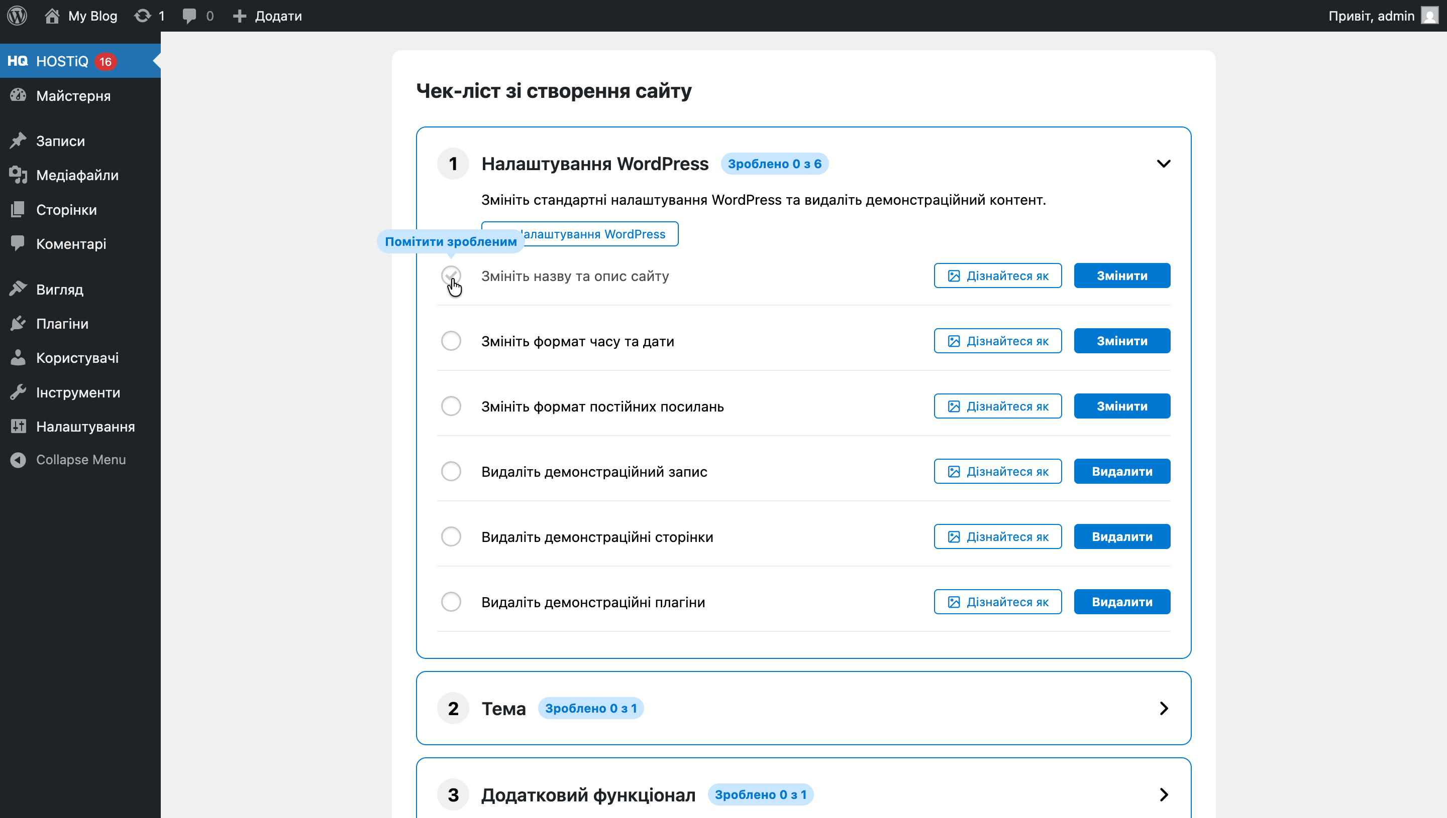Collapse the Налаштування WordPress section

tap(1163, 164)
